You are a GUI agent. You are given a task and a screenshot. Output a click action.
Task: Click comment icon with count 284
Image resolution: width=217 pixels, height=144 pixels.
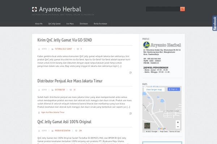[x=76, y=131]
